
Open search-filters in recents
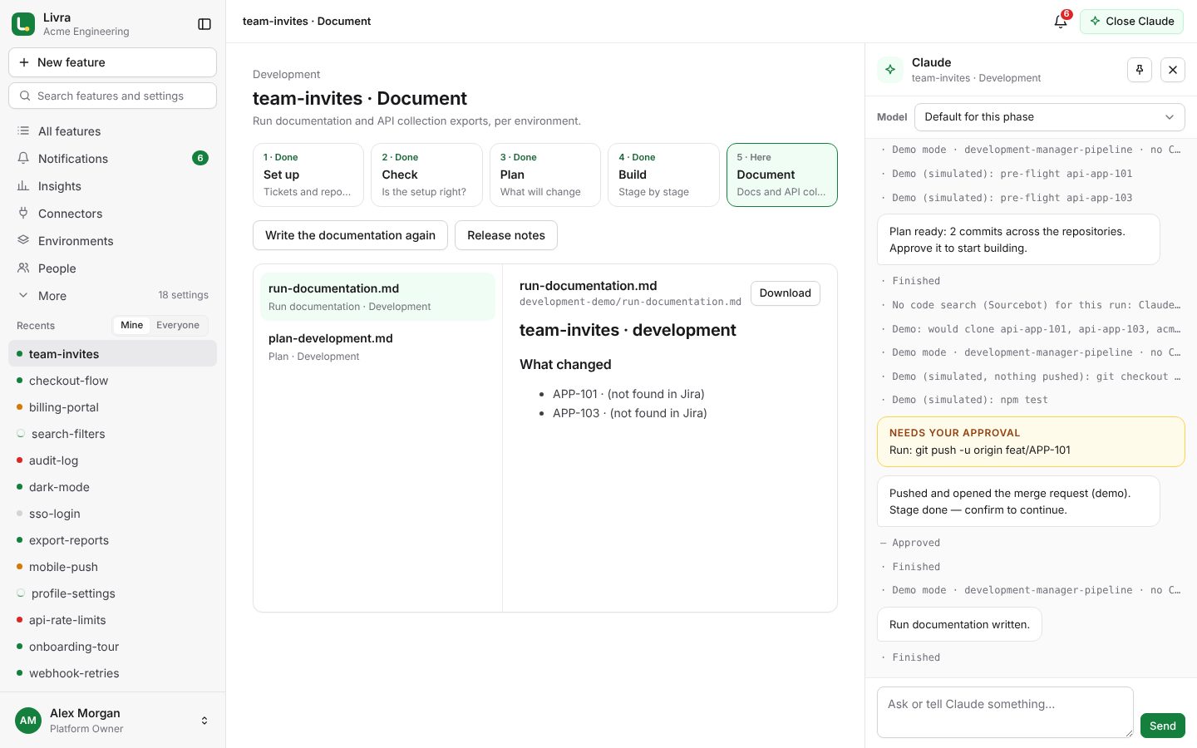click(112, 434)
